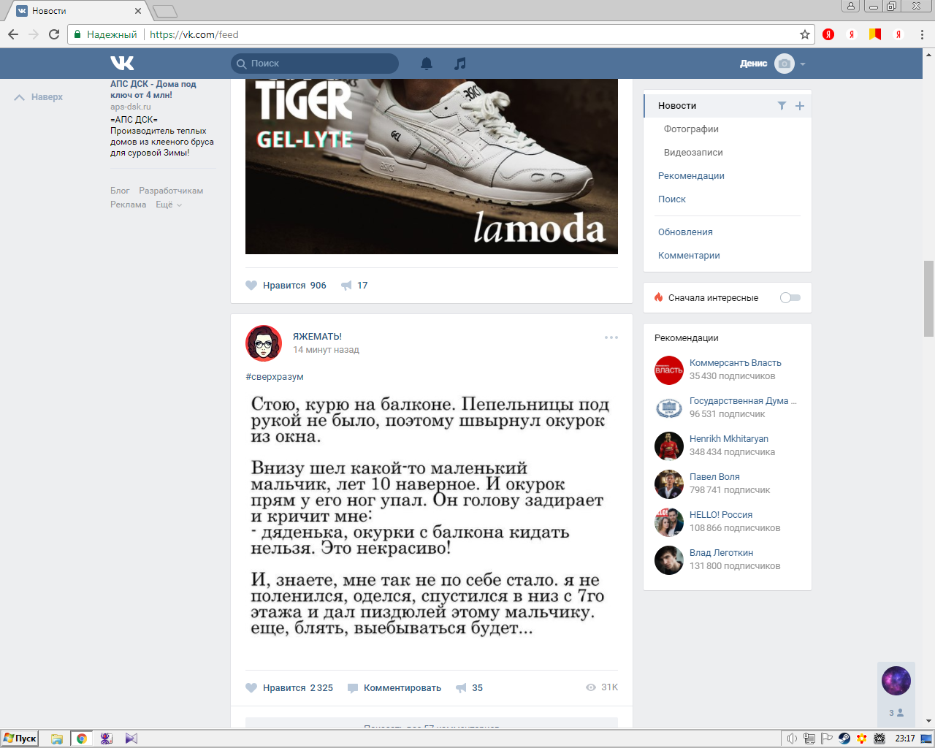This screenshot has width=935, height=748.
Task: Open the music note player icon
Action: (459, 64)
